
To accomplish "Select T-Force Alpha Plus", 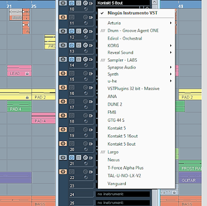I will coord(125,168).
